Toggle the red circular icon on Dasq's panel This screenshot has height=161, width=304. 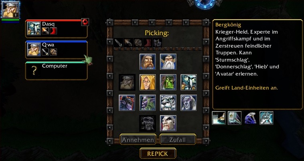coord(85,22)
